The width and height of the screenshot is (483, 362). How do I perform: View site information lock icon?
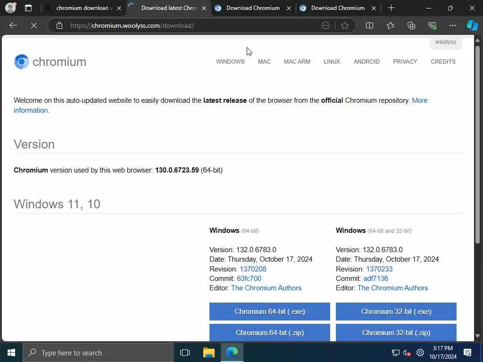[59, 25]
